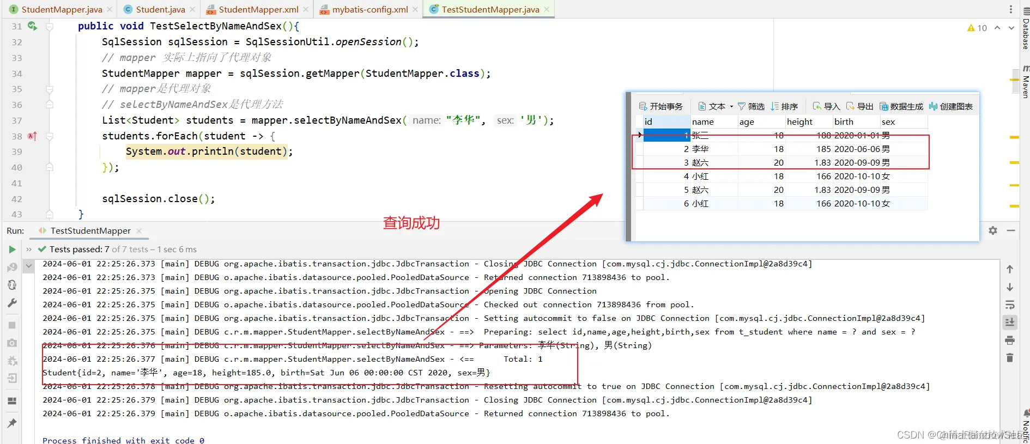Click 创建图表 in database toolbar
The width and height of the screenshot is (1030, 444).
pos(951,106)
